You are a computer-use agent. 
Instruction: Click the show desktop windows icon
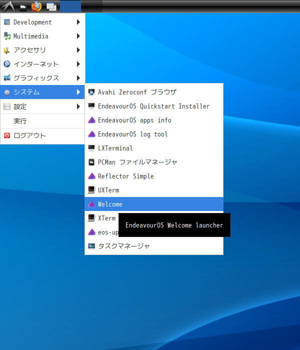coord(51,6)
